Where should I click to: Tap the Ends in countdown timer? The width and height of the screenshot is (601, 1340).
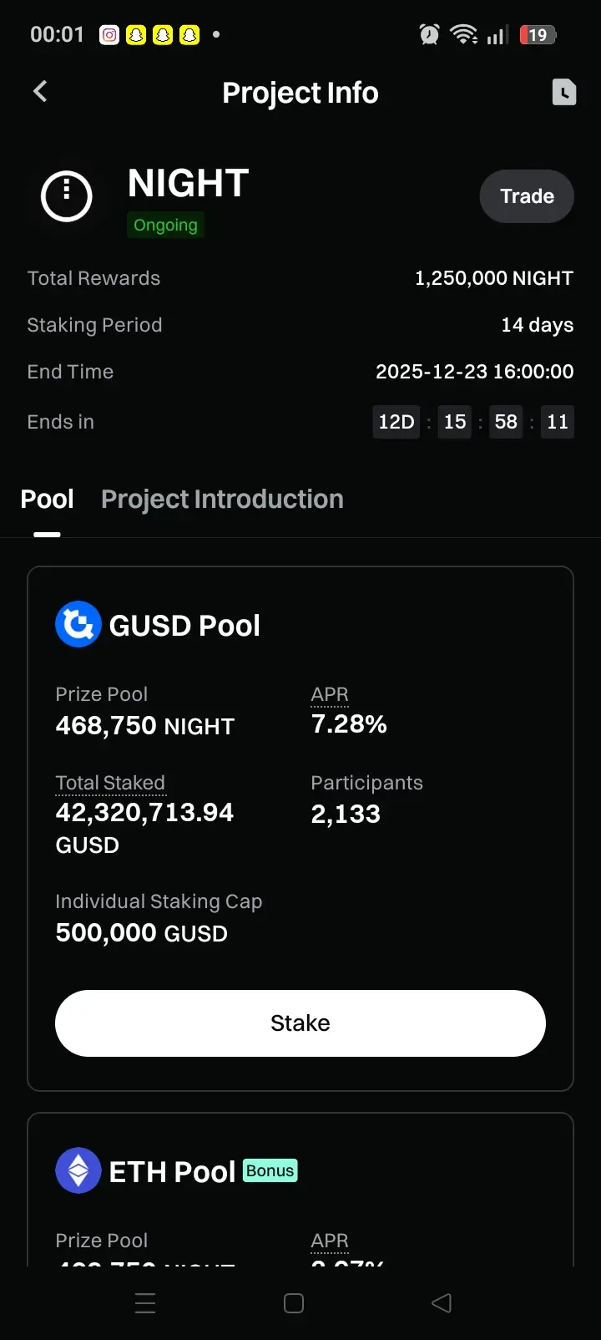click(472, 422)
